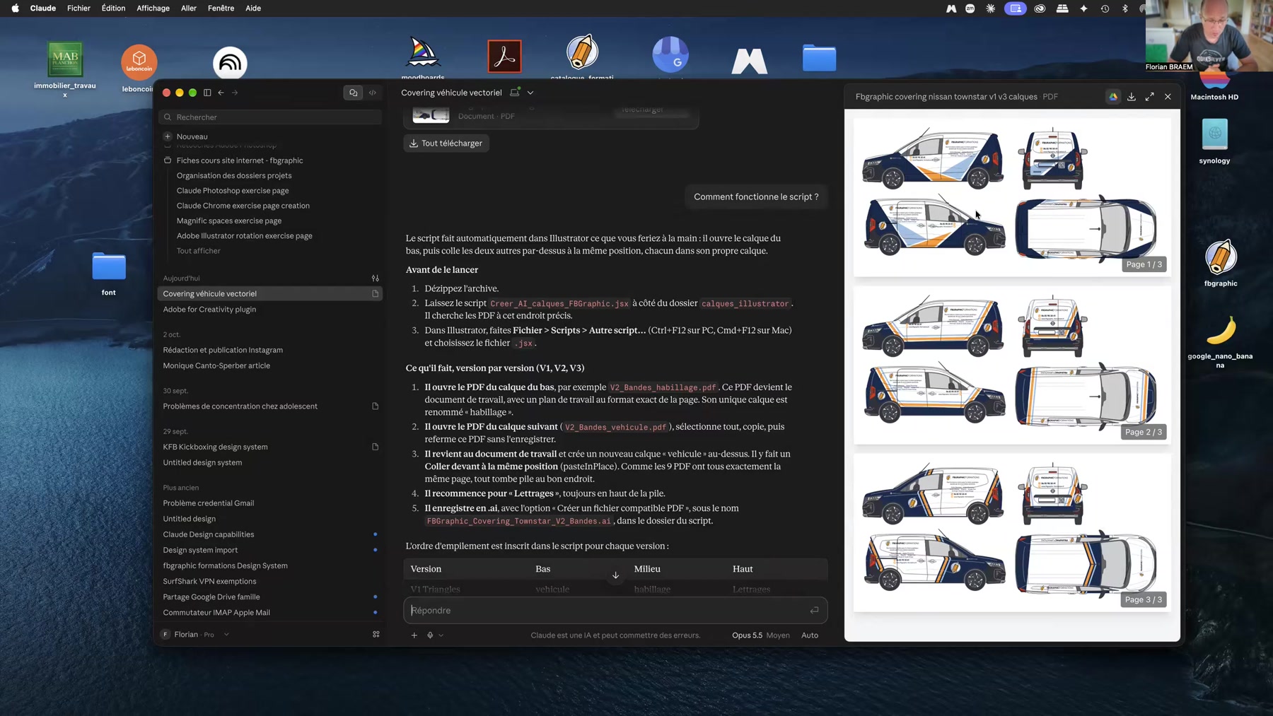The image size is (1273, 716).
Task: Click the grid icon at sidebar bottom
Action: [x=376, y=635]
